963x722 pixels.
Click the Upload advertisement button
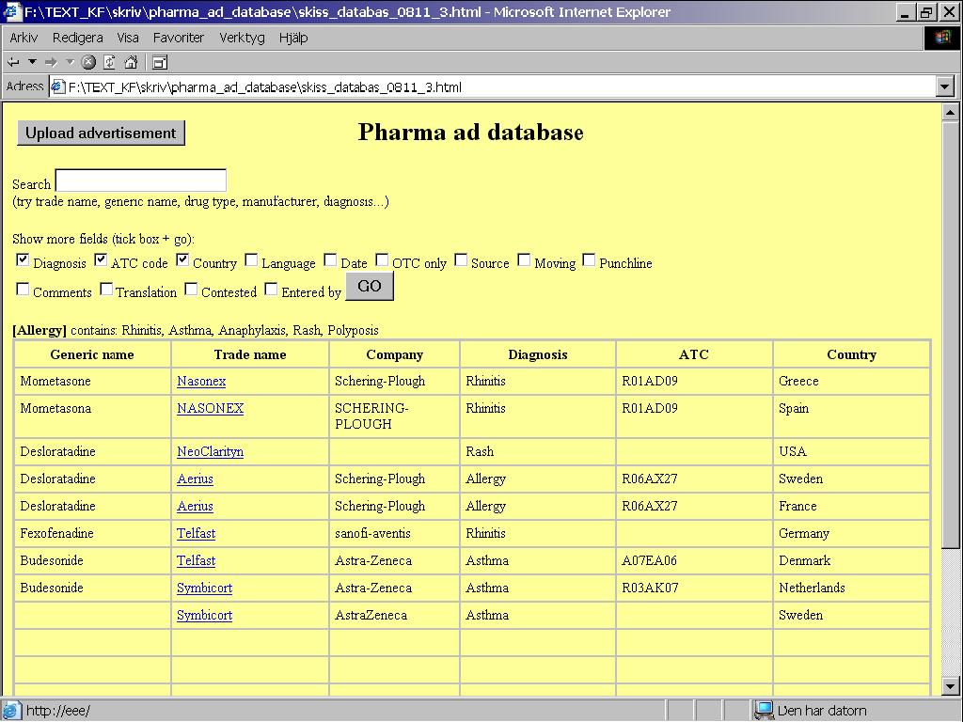coord(101,133)
